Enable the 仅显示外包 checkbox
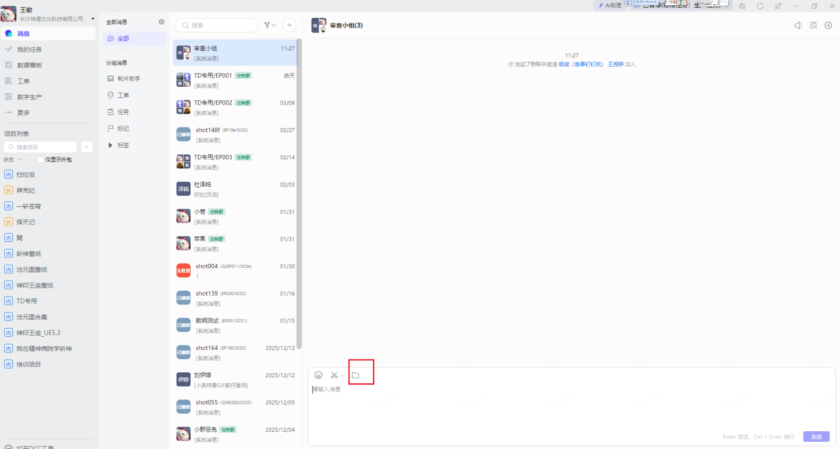840x449 pixels. 40,160
